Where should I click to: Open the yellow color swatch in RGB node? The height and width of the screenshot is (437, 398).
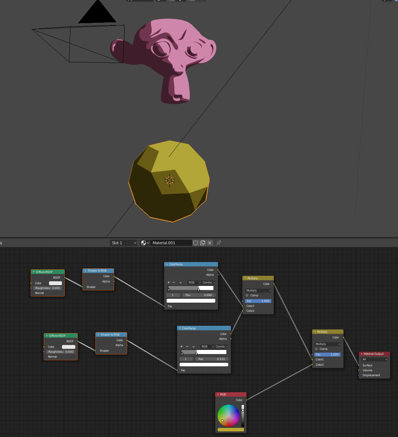(x=231, y=430)
